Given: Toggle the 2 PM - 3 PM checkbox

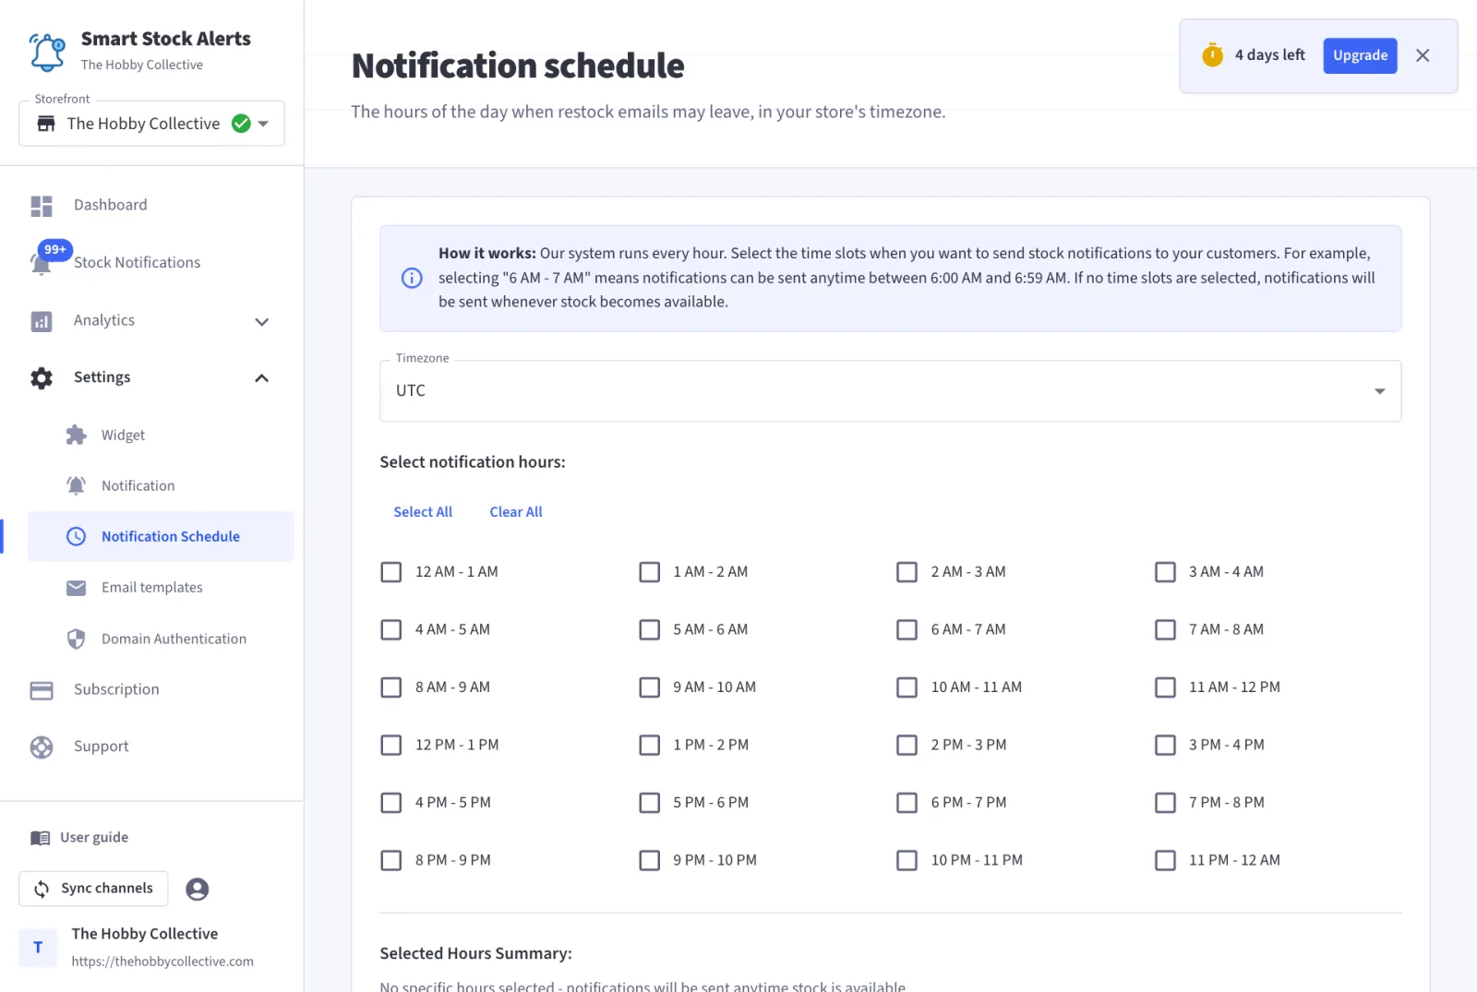Looking at the screenshot, I should pyautogui.click(x=907, y=745).
